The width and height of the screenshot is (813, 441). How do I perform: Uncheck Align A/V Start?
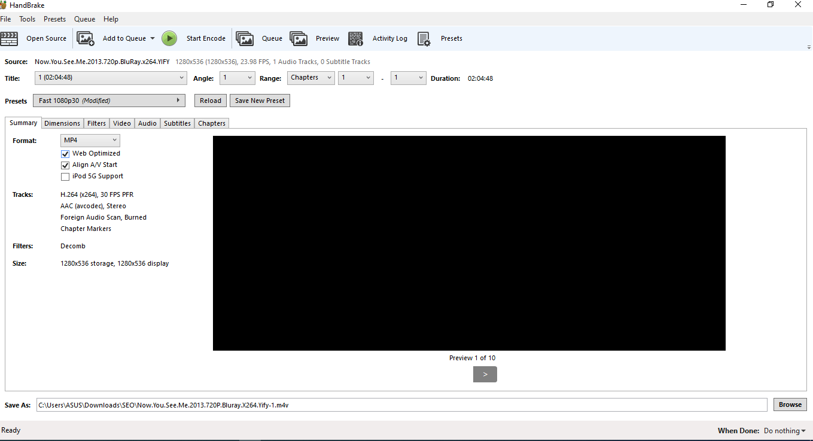65,165
